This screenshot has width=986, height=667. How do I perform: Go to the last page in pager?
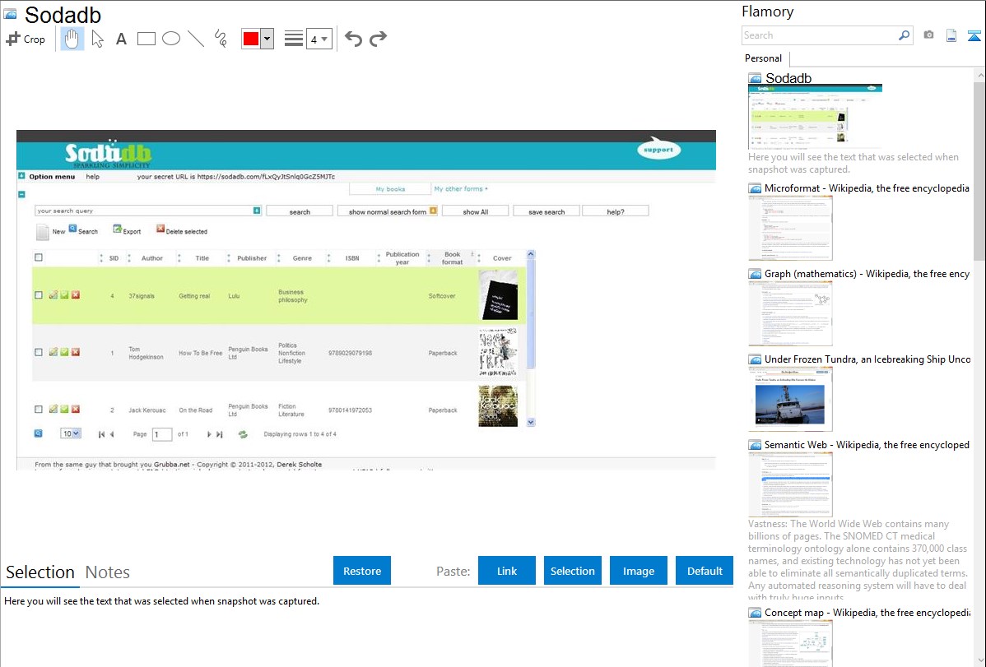(x=220, y=434)
